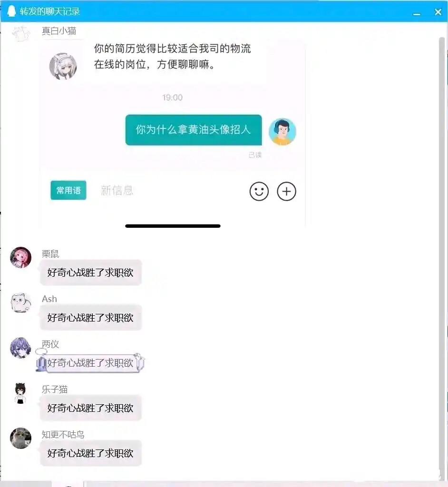The height and width of the screenshot is (487, 448).
Task: Click the QQ penguin logo in title bar
Action: [x=11, y=11]
